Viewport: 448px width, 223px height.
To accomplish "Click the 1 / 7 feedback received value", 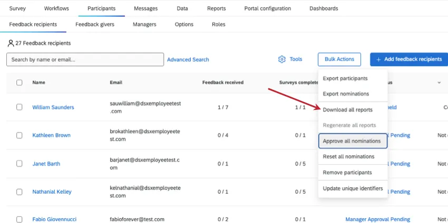I will coord(223,107).
